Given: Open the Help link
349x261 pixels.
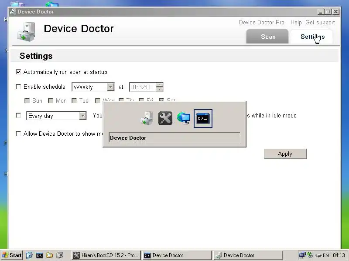Looking at the screenshot, I should (296, 23).
